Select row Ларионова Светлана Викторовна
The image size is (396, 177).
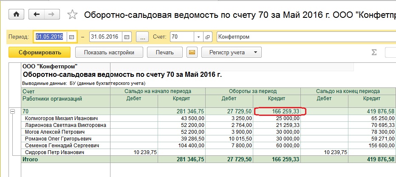[x=66, y=125]
